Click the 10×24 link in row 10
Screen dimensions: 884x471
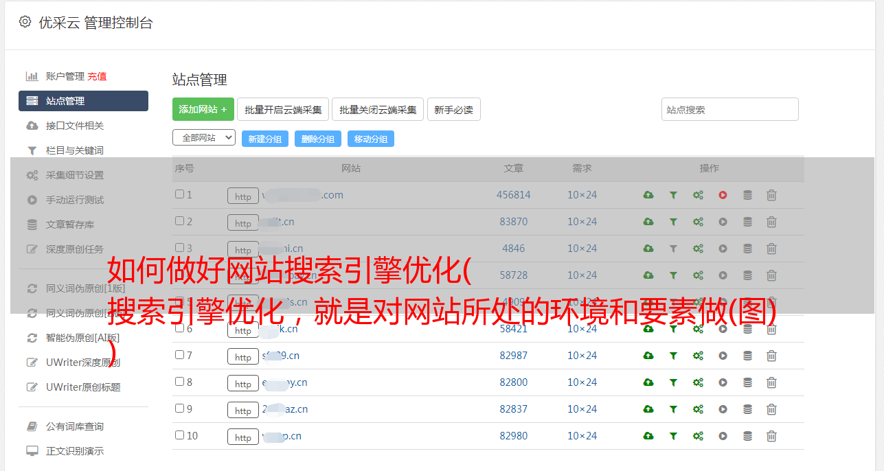click(x=582, y=436)
